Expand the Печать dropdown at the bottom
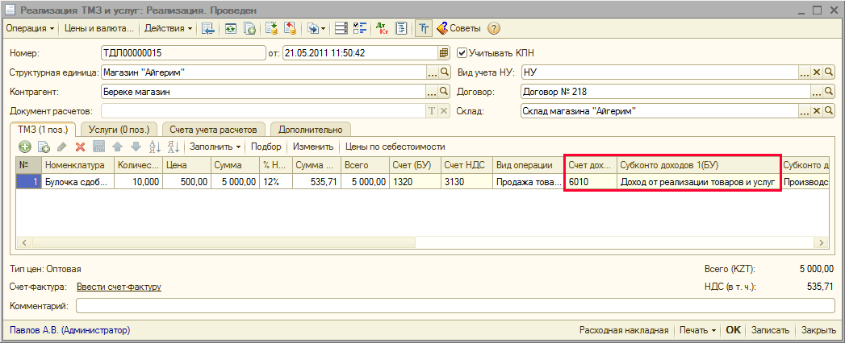Screen dimensions: 845x343 (697, 330)
